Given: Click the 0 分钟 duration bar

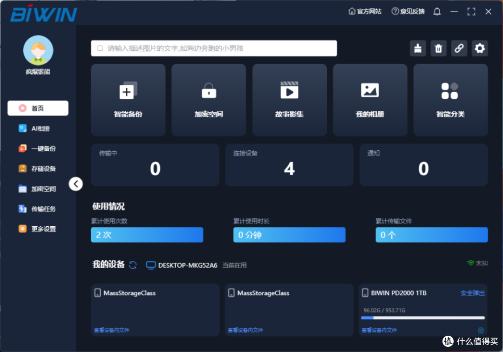Looking at the screenshot, I should (289, 235).
